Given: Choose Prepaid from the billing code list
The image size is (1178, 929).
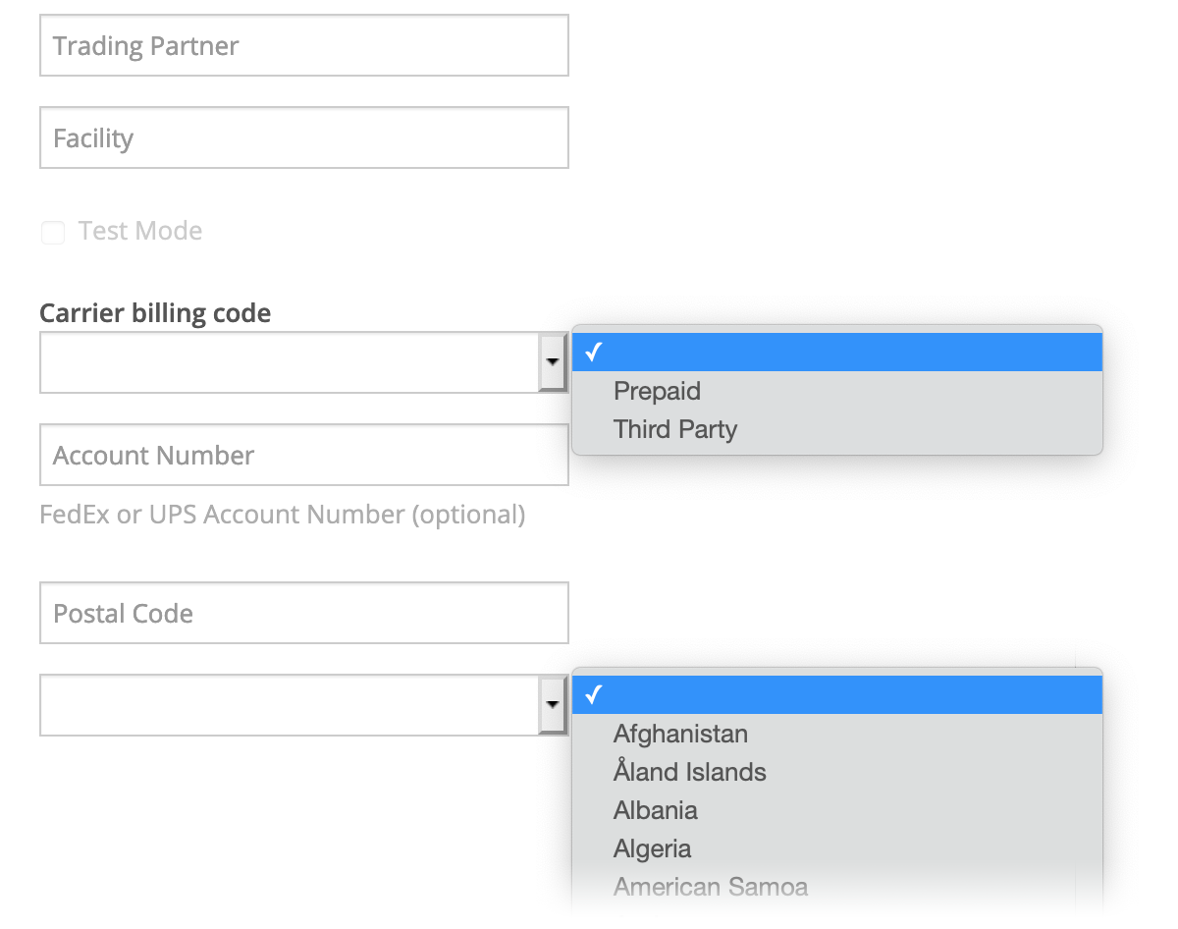Looking at the screenshot, I should click(x=657, y=391).
